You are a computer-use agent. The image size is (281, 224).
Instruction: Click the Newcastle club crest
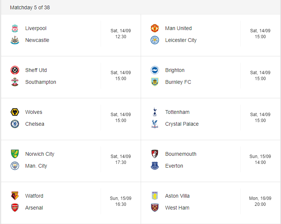coord(15,40)
